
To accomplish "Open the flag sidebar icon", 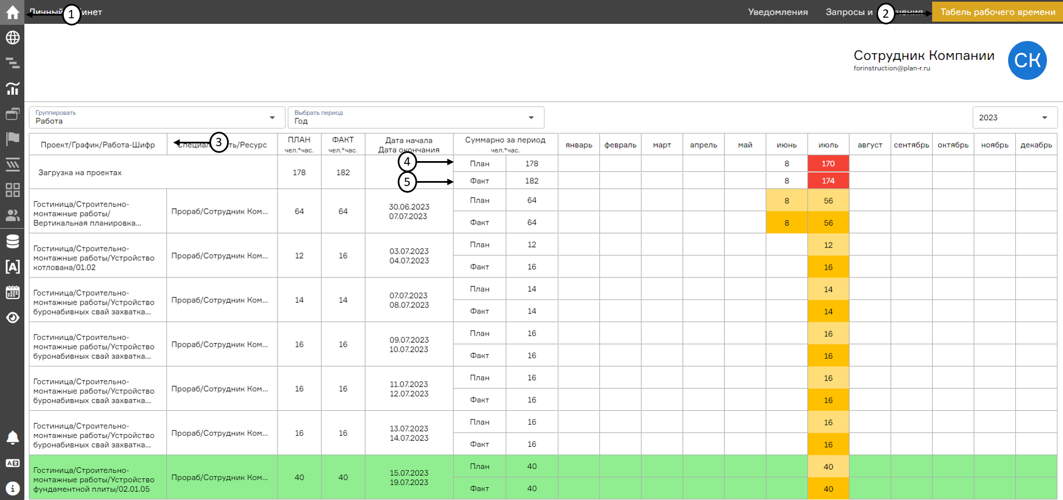I will (12, 139).
